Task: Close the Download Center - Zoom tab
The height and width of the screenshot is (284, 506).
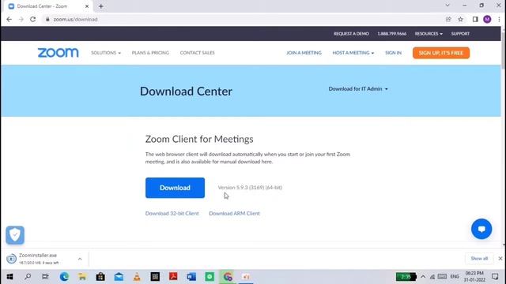Action: 87,6
